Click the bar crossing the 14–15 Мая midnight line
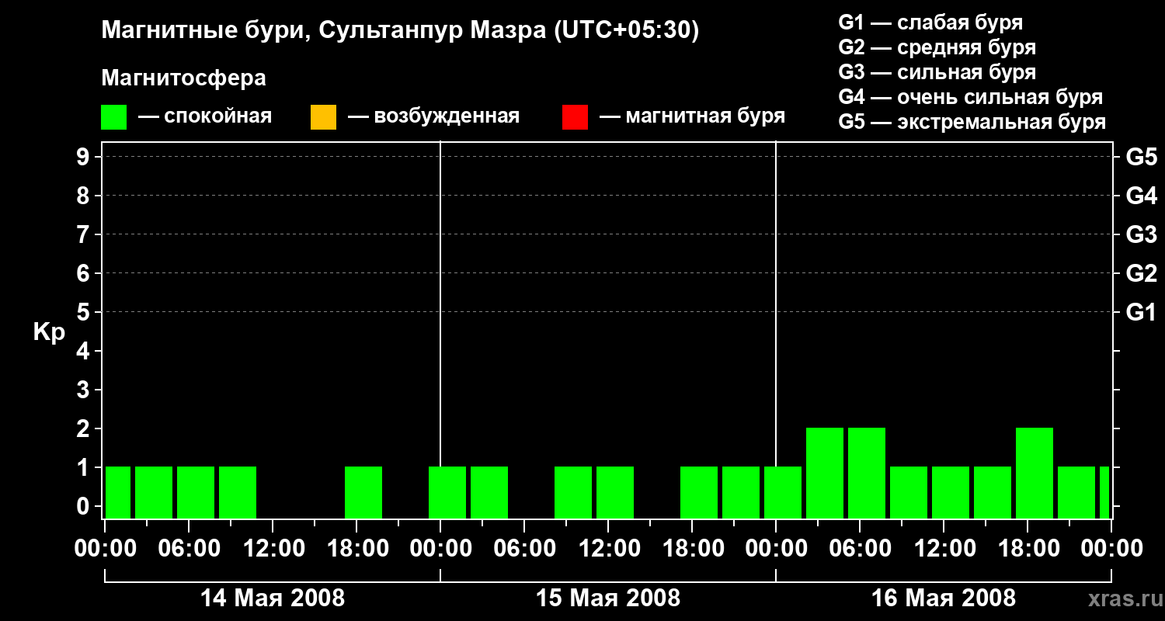Viewport: 1165px width, 621px height. point(447,492)
